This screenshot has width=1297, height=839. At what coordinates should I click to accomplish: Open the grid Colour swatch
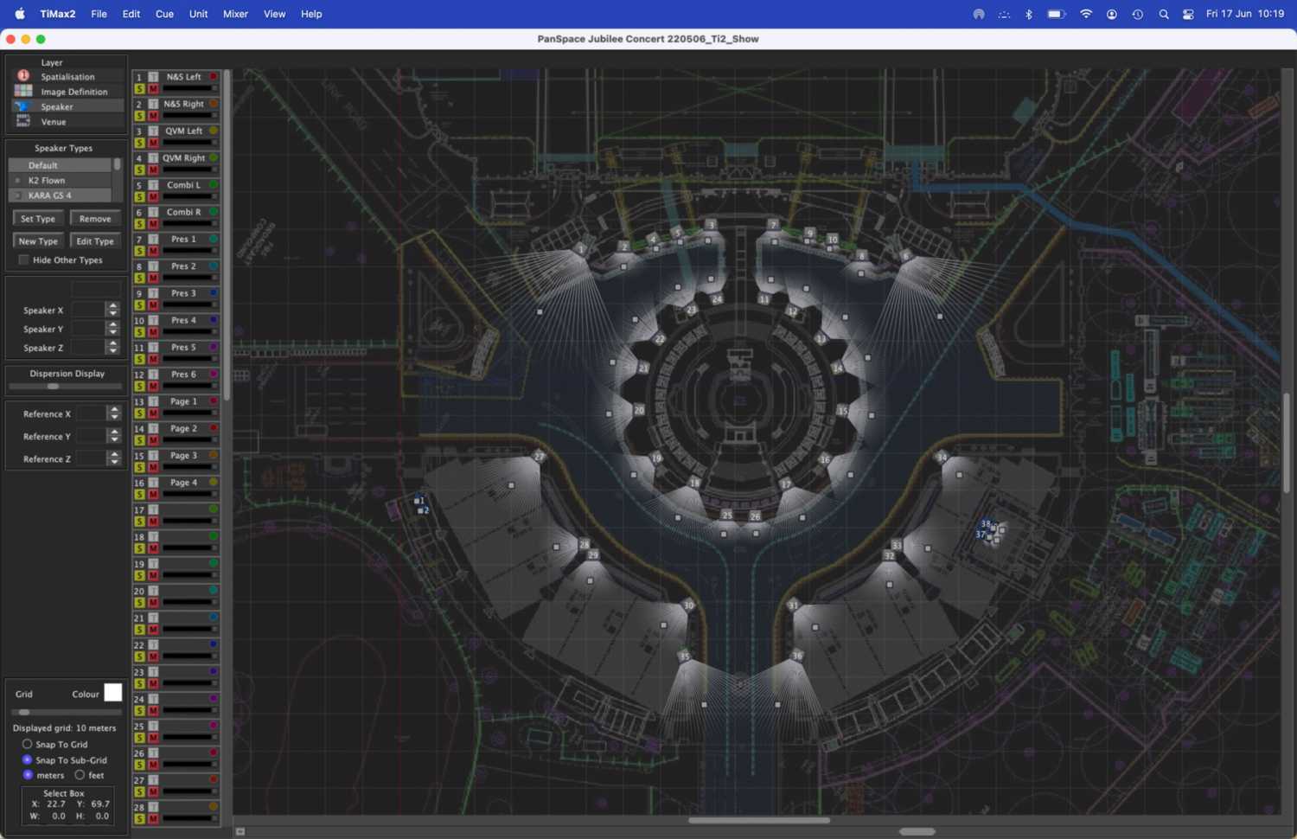[x=113, y=693]
